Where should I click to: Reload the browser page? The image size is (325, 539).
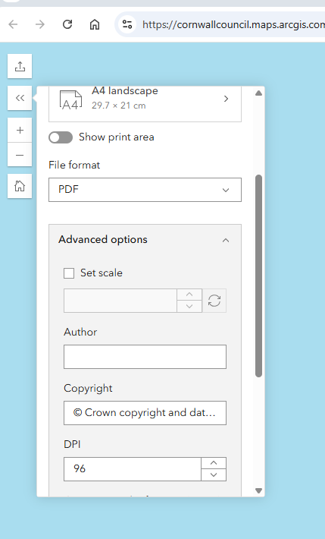coord(67,24)
